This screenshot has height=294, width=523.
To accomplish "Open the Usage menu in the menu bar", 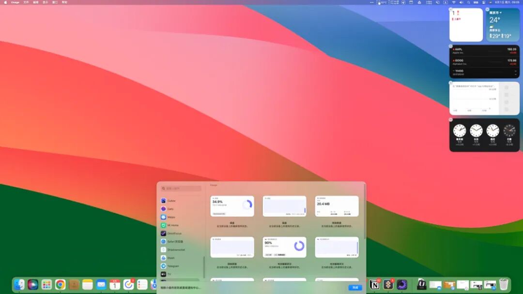I will [15, 2].
